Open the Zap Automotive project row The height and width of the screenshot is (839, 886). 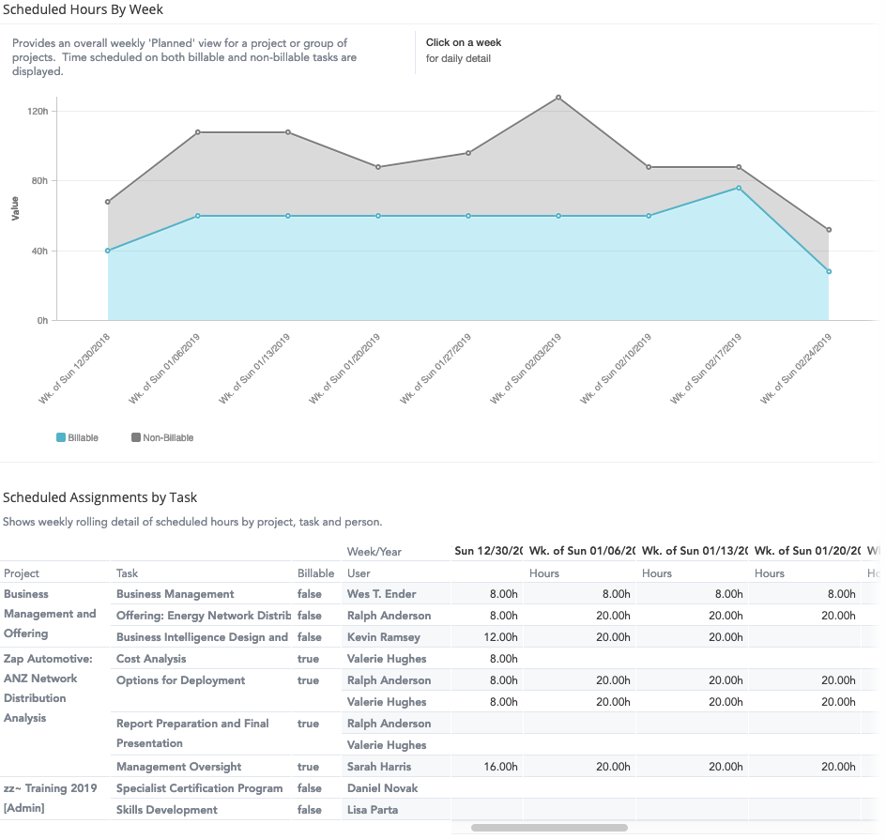click(x=48, y=659)
